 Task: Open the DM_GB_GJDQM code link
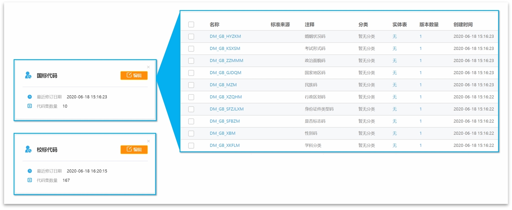(x=226, y=73)
